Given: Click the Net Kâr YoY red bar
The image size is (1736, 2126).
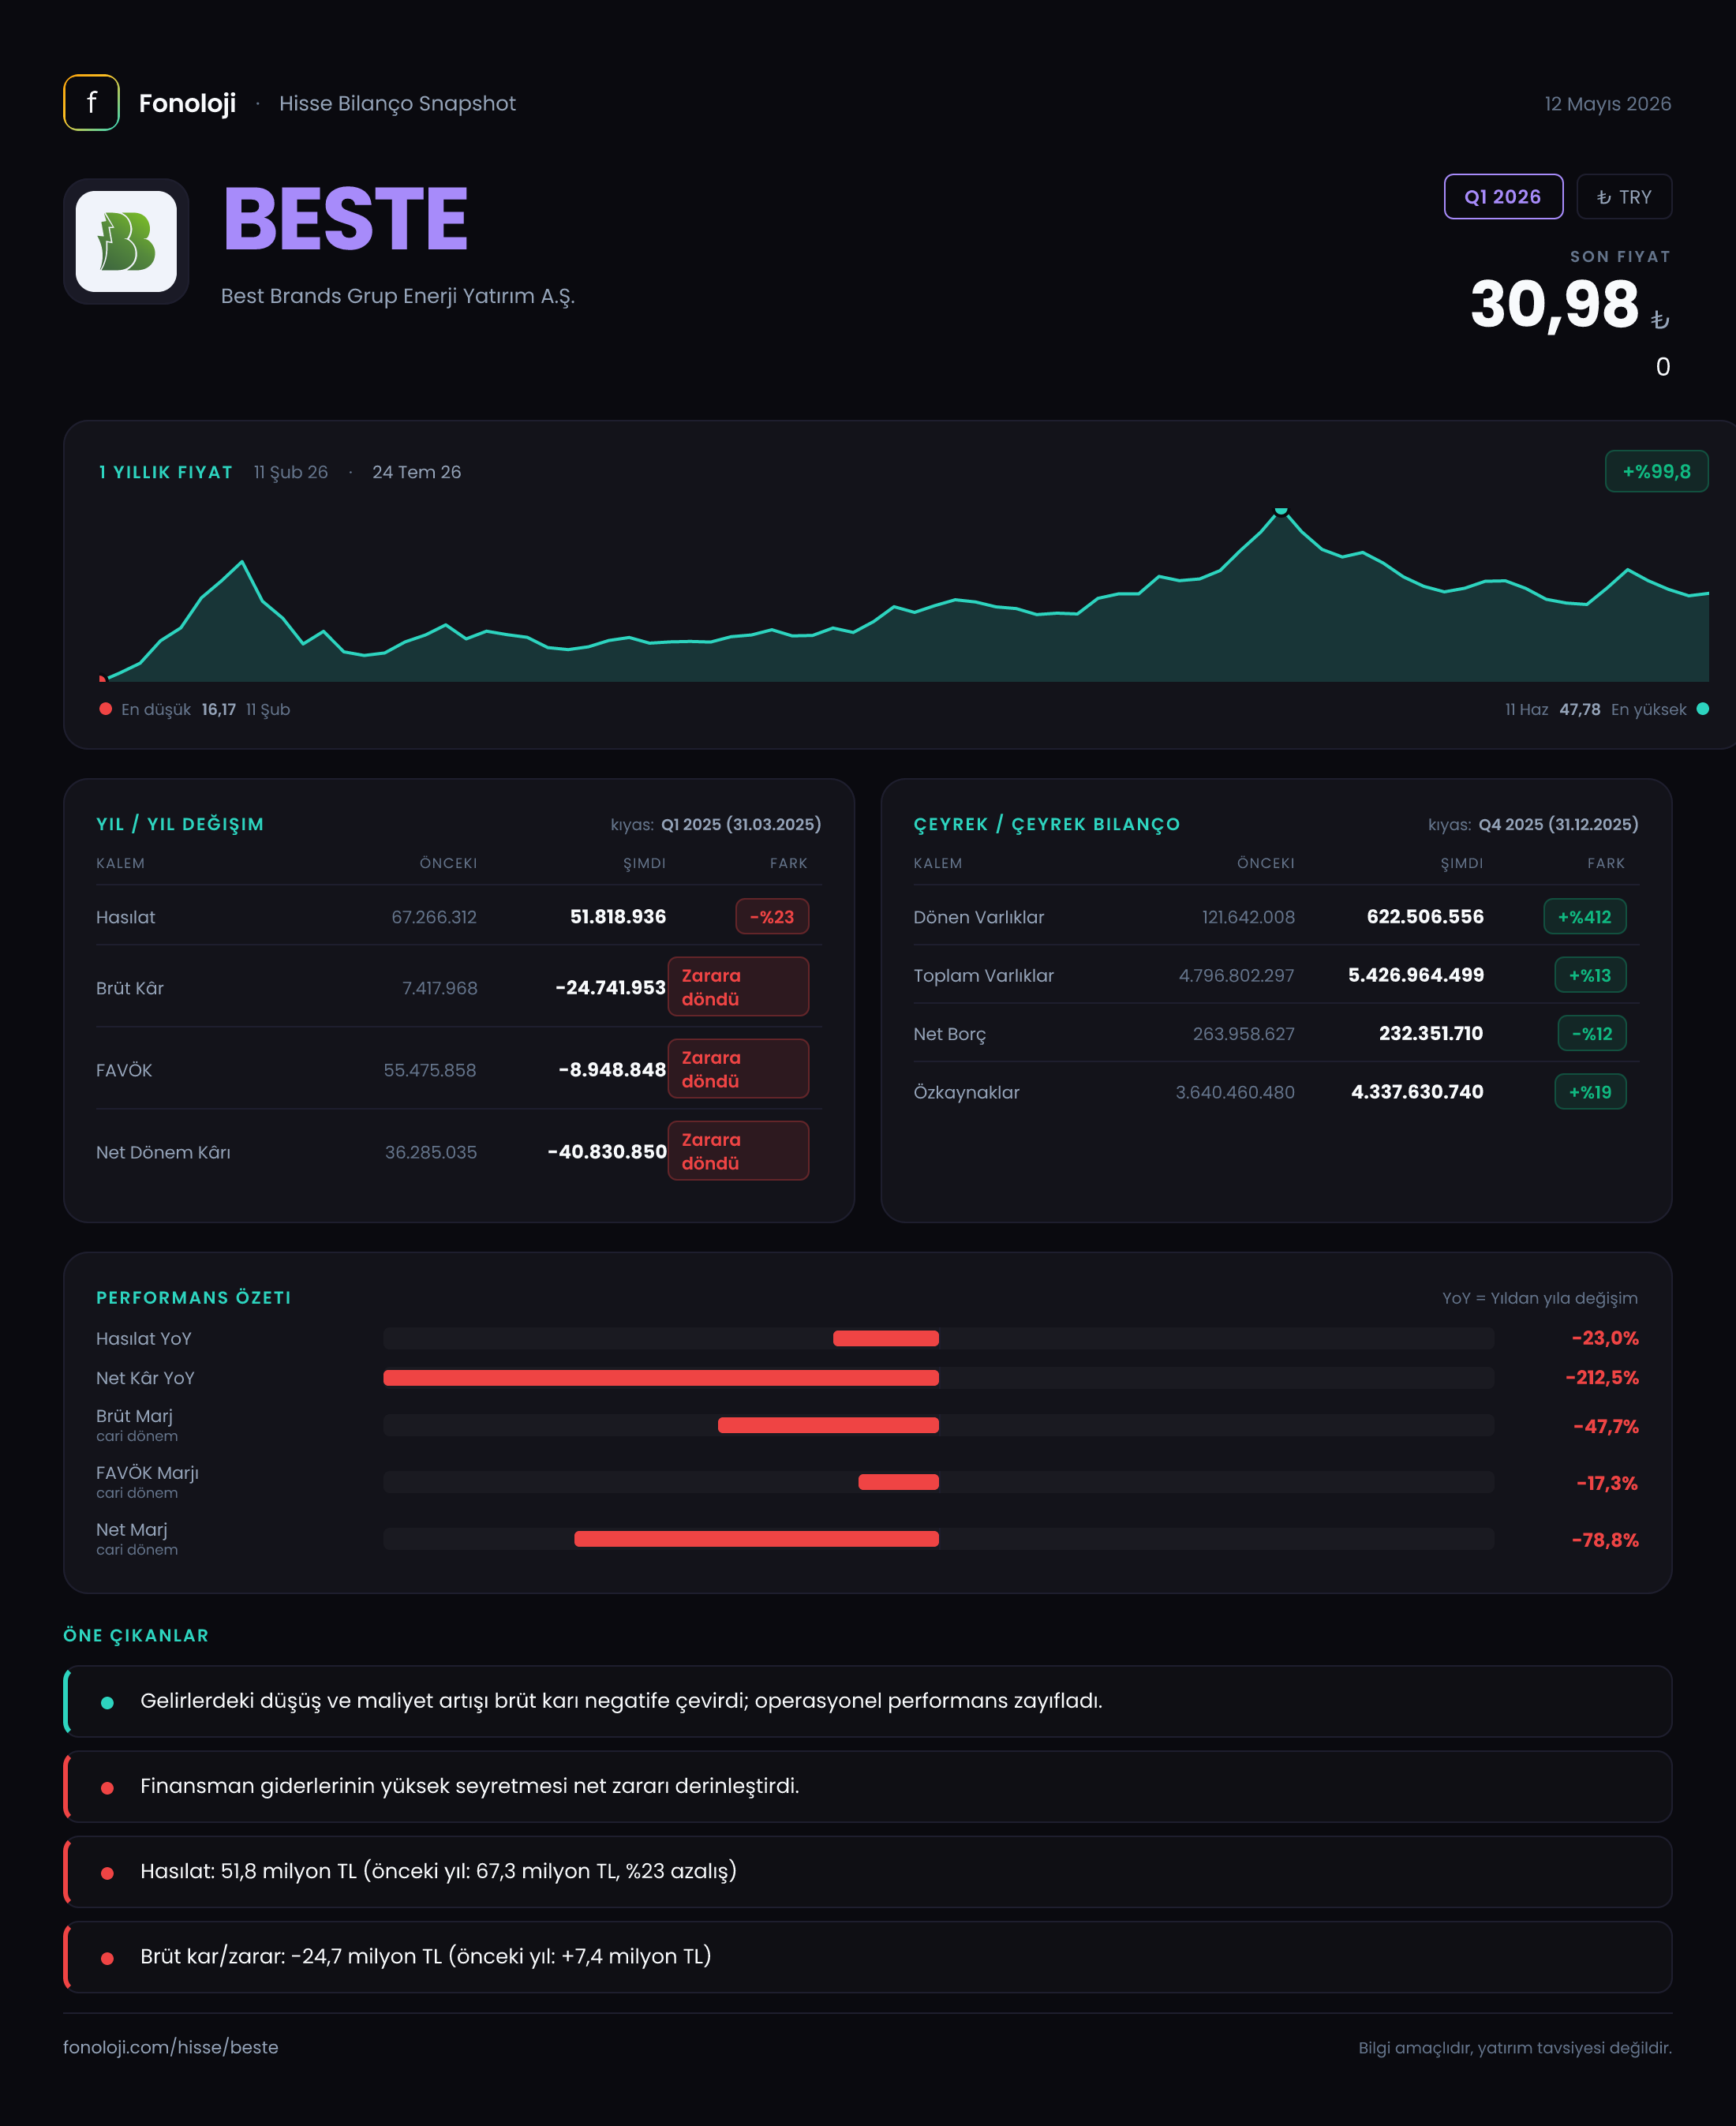Looking at the screenshot, I should pyautogui.click(x=661, y=1378).
